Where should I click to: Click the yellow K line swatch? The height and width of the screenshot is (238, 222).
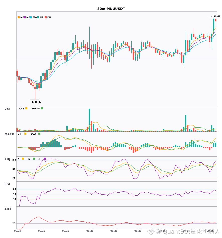coord(23,159)
